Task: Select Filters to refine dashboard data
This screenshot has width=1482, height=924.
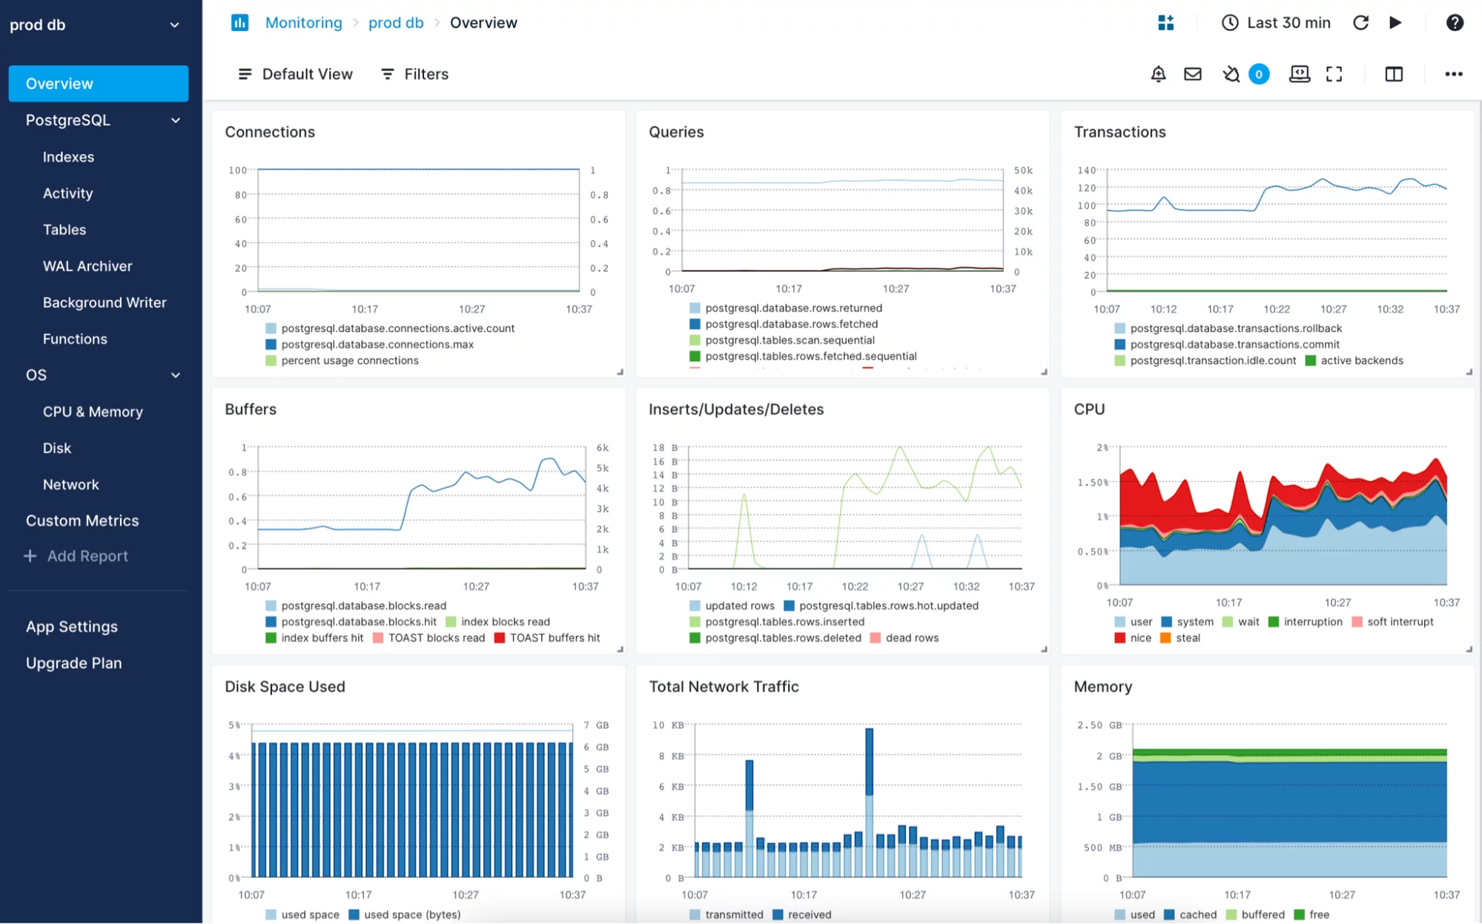Action: [x=415, y=73]
